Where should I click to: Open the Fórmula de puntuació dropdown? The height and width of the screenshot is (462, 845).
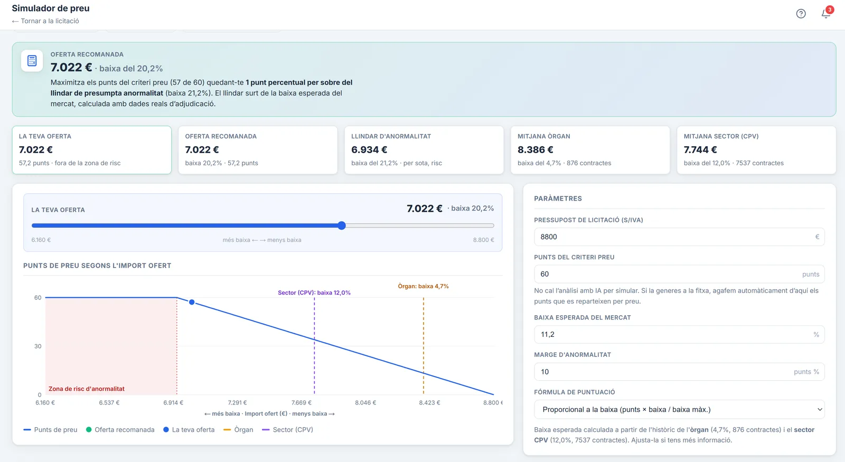[679, 409]
